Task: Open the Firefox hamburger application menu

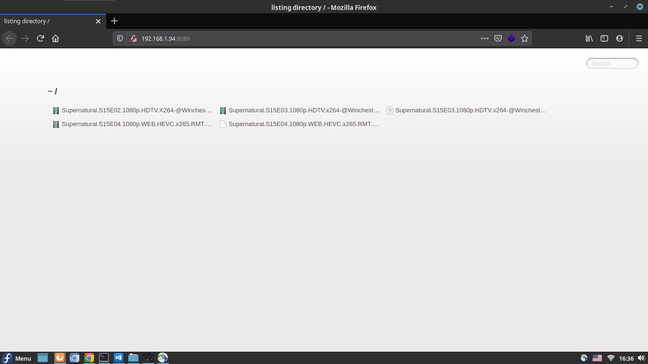Action: [x=639, y=38]
